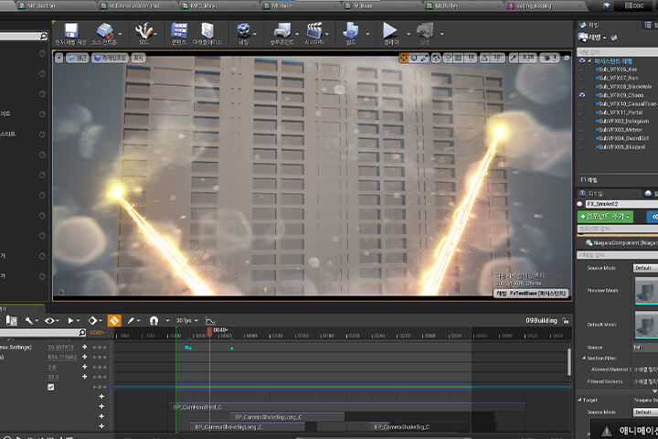658x439 pixels.
Task: Click the Default Mesh thumbnail
Action: (646, 325)
